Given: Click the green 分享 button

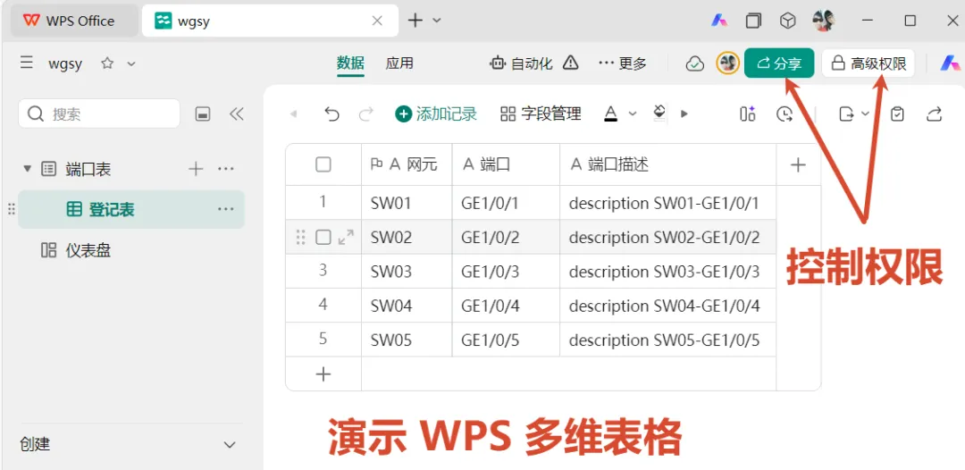Looking at the screenshot, I should point(779,63).
